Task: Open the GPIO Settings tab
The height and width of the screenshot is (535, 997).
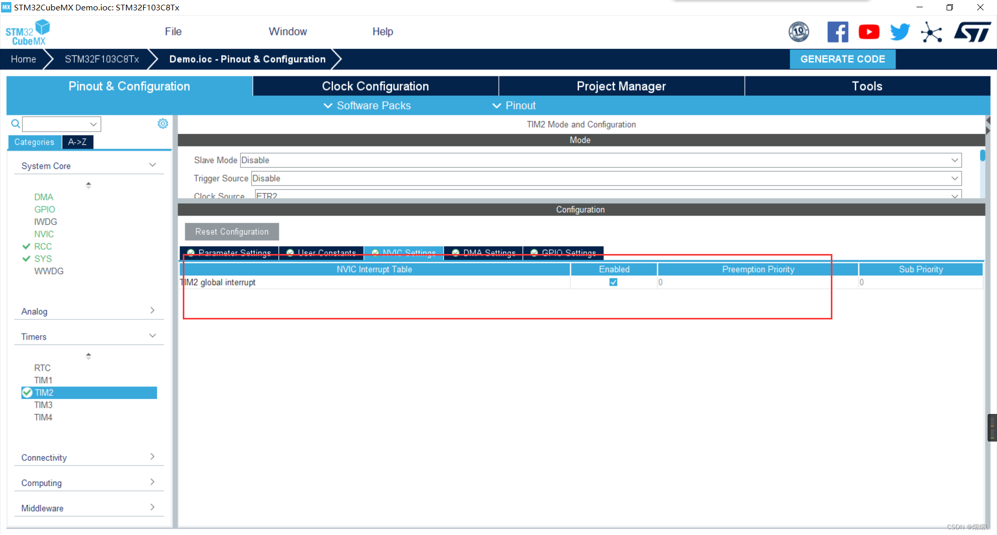Action: [x=563, y=253]
